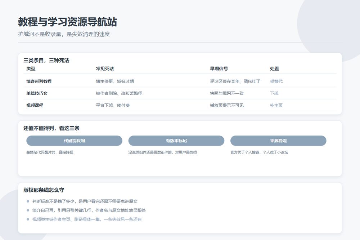The height and width of the screenshot is (240, 360).
Task: Click the cell 平台下架、转付费
Action: [113, 105]
